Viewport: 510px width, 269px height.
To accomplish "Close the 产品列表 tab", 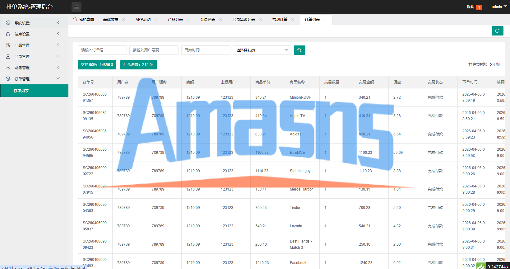I will click(188, 19).
